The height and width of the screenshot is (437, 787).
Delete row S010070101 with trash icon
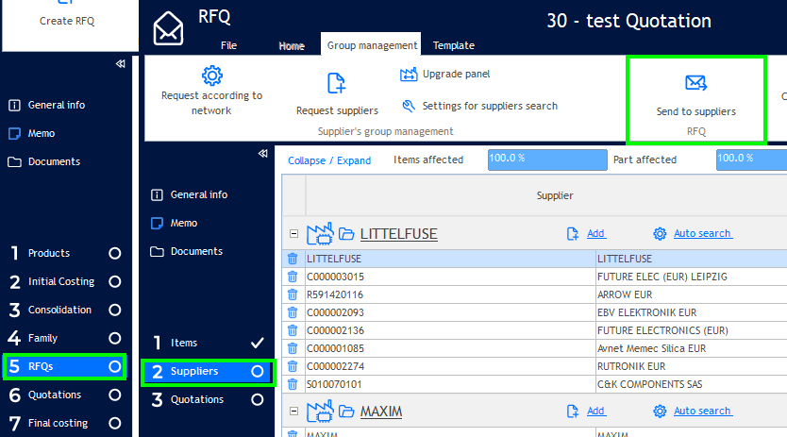click(x=293, y=385)
